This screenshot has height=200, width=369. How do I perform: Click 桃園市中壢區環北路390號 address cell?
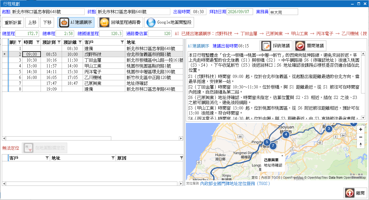point(154,72)
